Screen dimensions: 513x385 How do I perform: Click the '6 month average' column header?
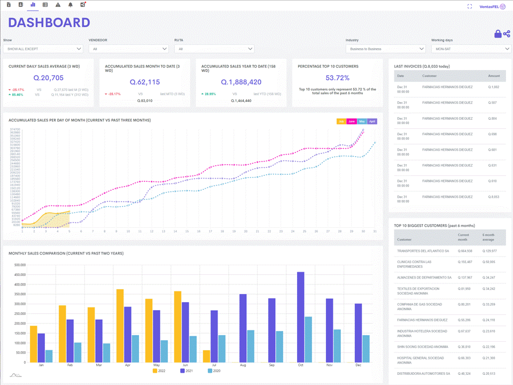(488, 237)
